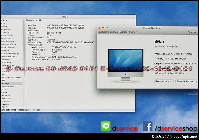Click the disk0s2 BSD name value
The image size is (199, 140).
click(x=51, y=40)
